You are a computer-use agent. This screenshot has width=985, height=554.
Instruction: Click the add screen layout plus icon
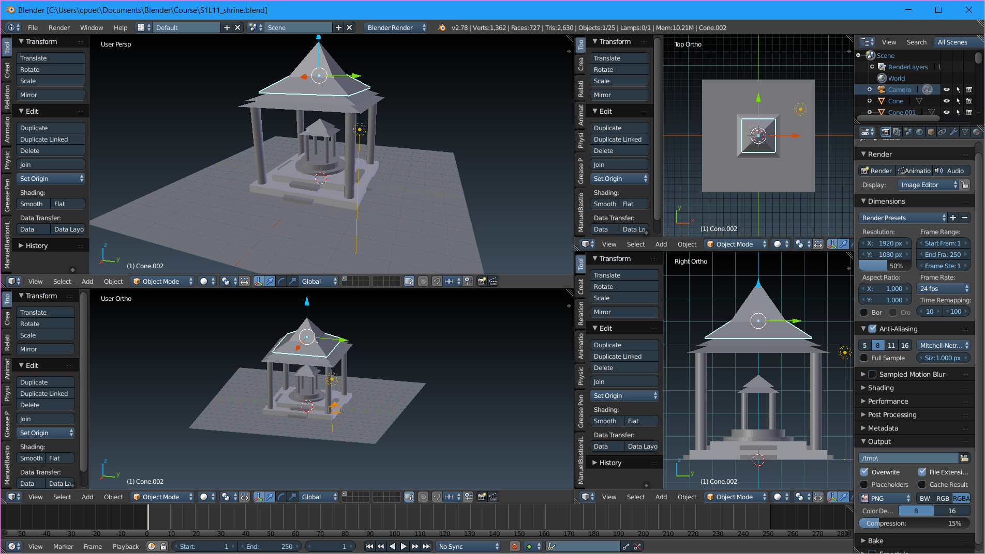click(227, 27)
